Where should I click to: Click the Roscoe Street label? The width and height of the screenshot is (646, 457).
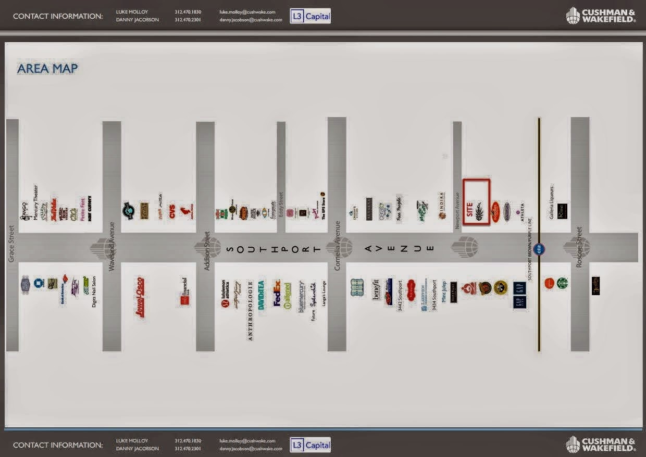(x=578, y=247)
